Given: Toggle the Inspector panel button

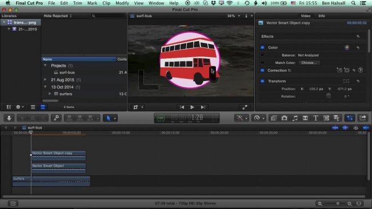Looking at the screenshot, I should tap(350, 118).
